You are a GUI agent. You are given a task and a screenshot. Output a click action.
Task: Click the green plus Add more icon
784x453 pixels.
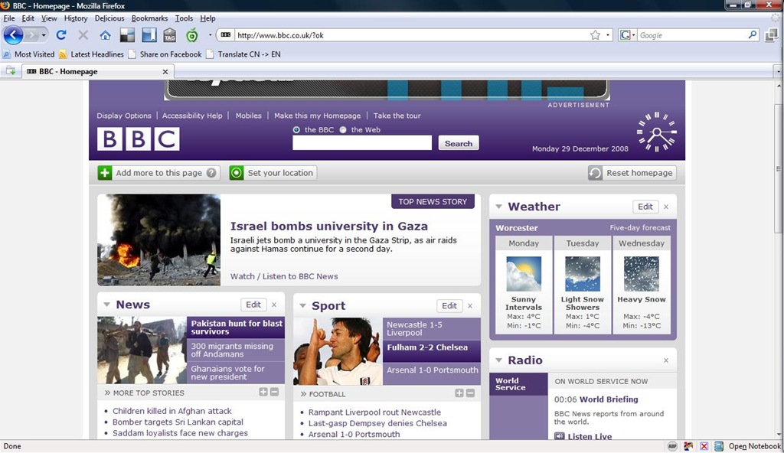click(104, 173)
